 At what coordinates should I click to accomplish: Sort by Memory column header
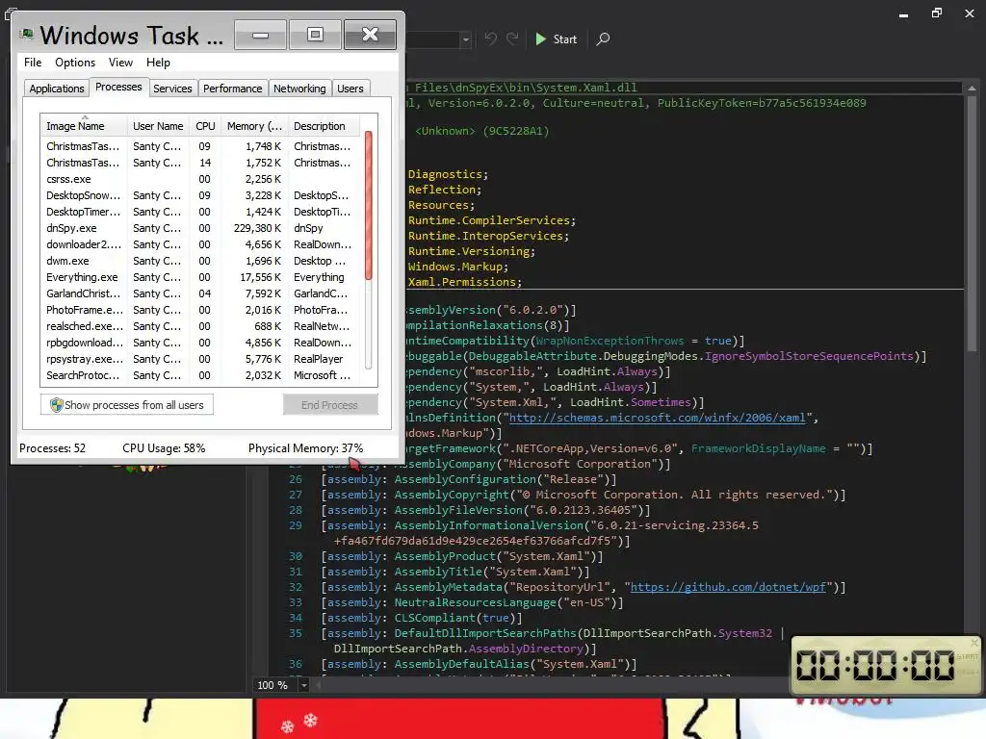coord(254,126)
